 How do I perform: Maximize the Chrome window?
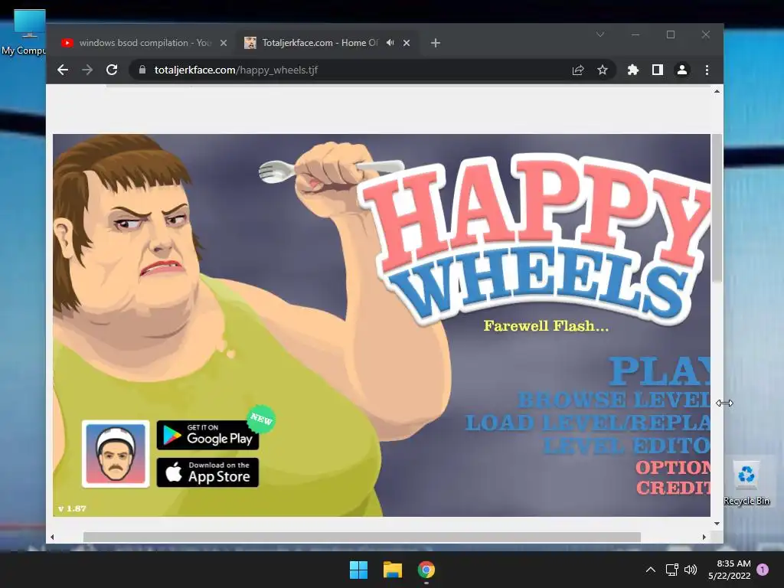pyautogui.click(x=671, y=34)
